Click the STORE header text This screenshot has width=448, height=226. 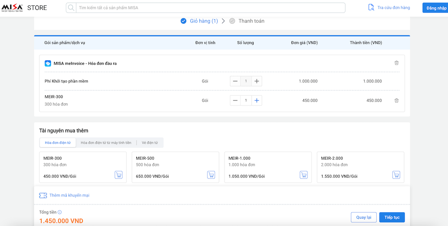coord(37,8)
